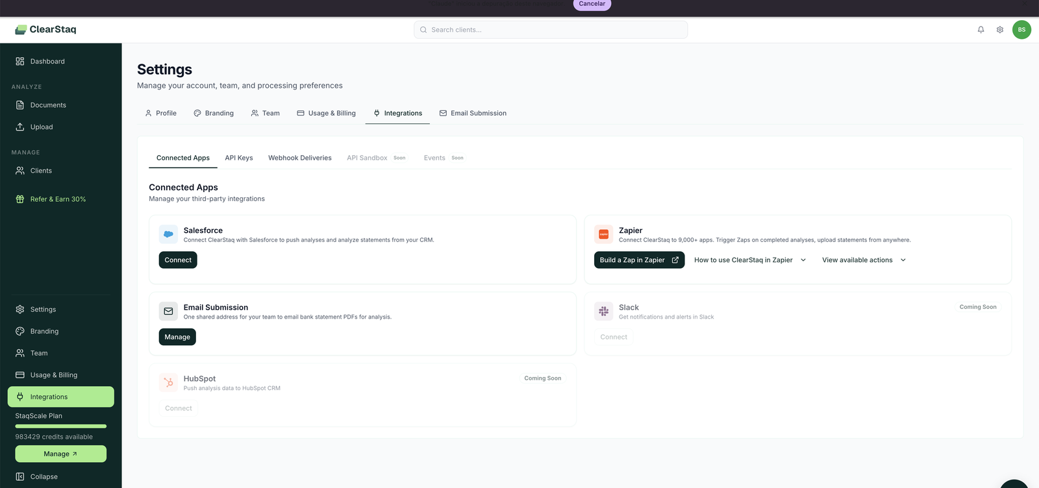Collapse the sidebar

[x=61, y=476]
